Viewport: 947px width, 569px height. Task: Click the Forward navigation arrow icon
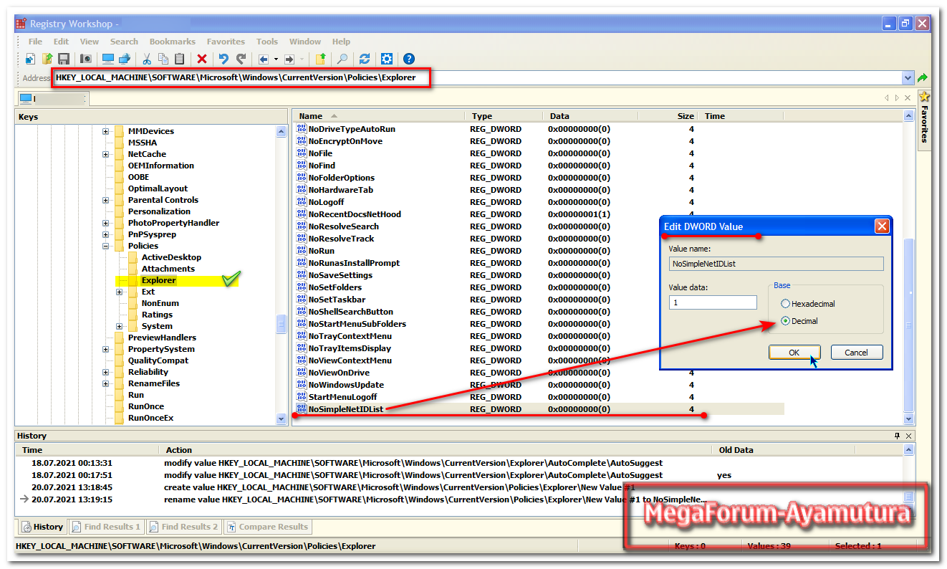click(x=289, y=59)
